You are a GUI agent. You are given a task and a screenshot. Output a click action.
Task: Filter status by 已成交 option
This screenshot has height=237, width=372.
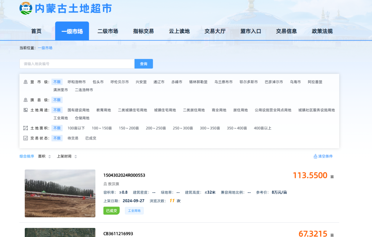[x=91, y=138]
